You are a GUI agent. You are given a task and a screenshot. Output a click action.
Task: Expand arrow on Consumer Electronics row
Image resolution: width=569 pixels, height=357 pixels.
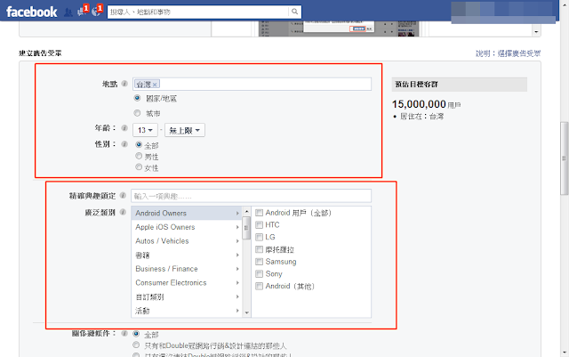(237, 283)
